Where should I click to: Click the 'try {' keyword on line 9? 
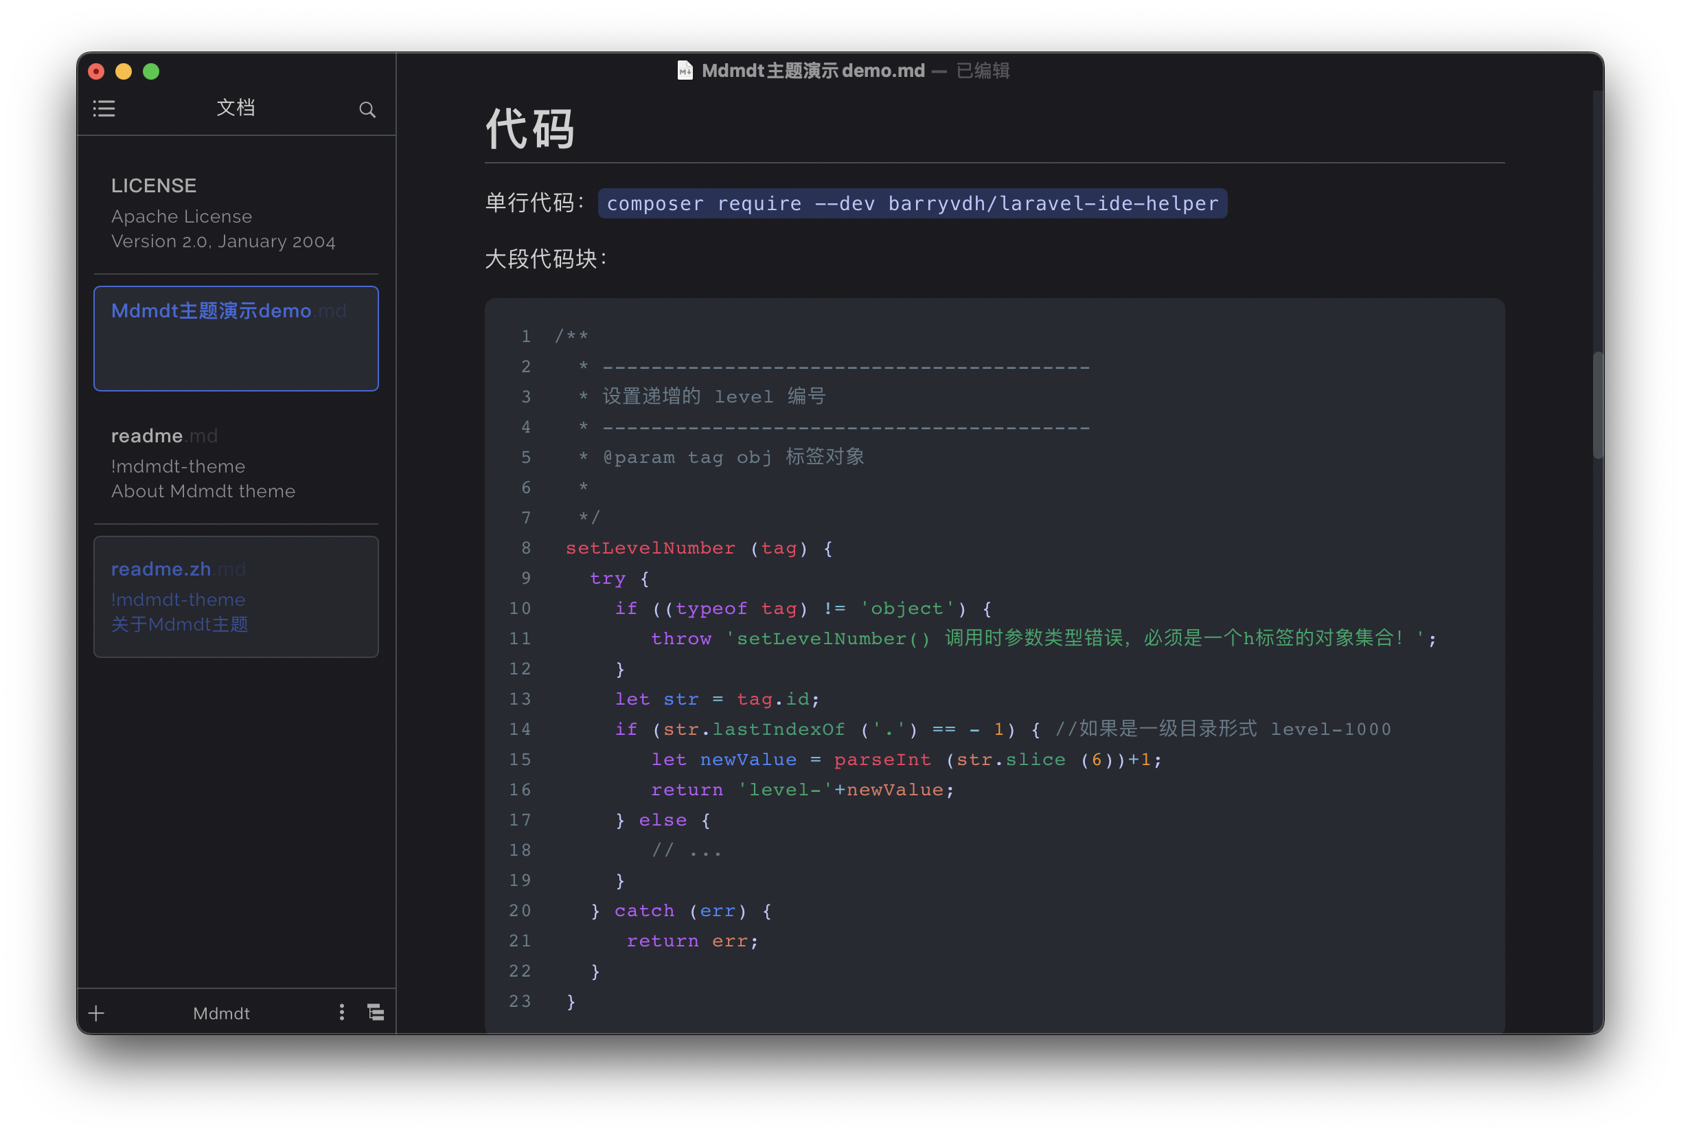619,578
